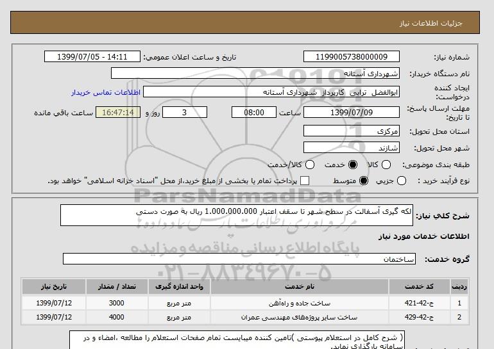Click the service group field ساختمان
Image resolution: width=494 pixels, height=349 pixels.
[x=239, y=259]
